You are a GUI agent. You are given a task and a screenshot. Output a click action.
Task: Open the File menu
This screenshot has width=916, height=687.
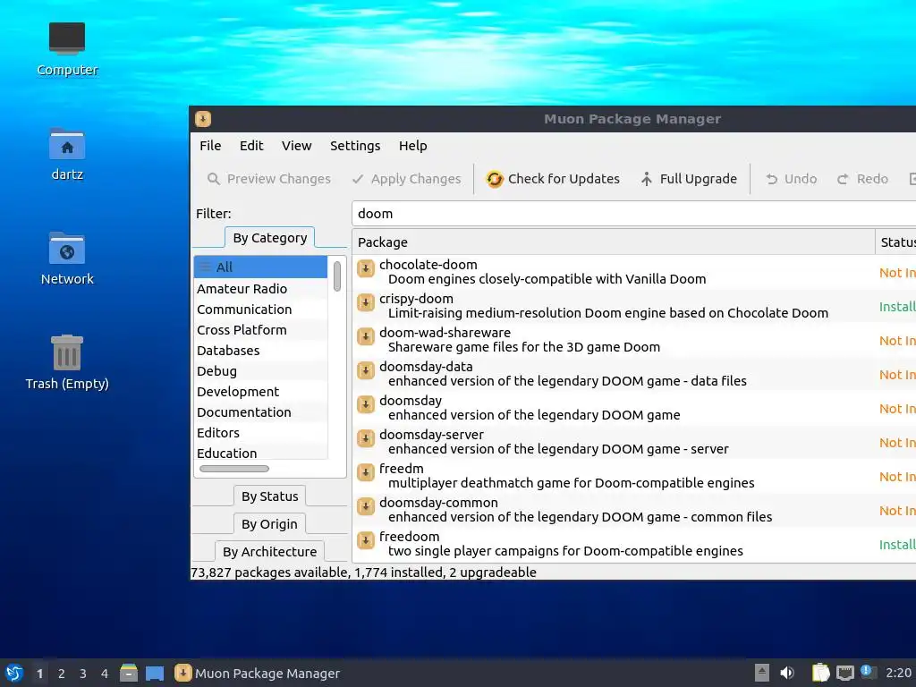point(210,146)
